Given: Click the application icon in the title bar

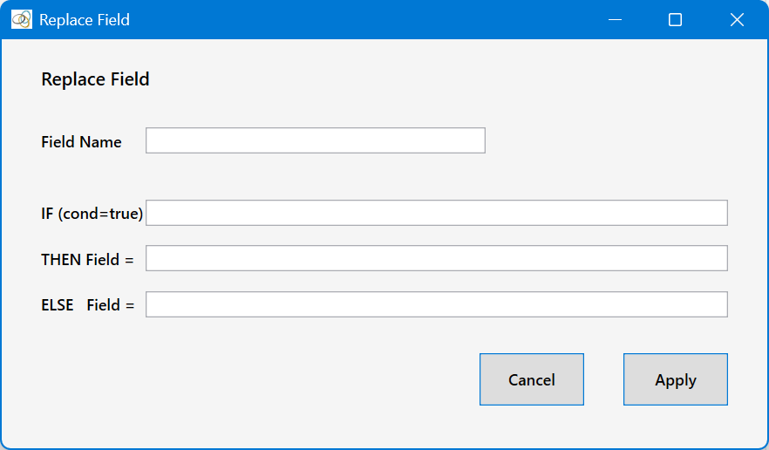Looking at the screenshot, I should coord(22,20).
